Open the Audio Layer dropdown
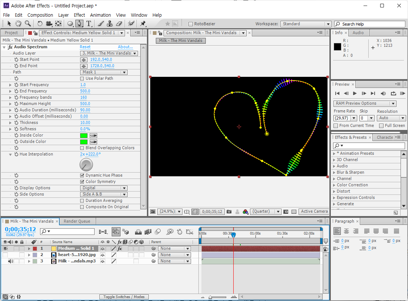 (x=109, y=53)
